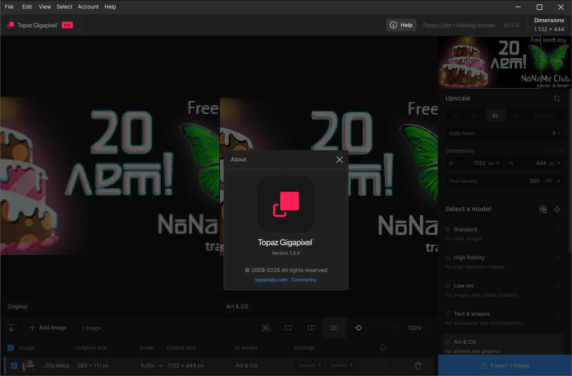Click the Scale factor input field
This screenshot has width=572, height=376.
pyautogui.click(x=504, y=133)
